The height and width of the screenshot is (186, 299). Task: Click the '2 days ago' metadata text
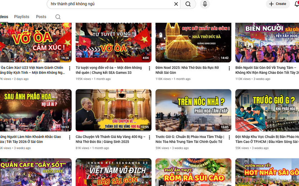(x=21, y=79)
